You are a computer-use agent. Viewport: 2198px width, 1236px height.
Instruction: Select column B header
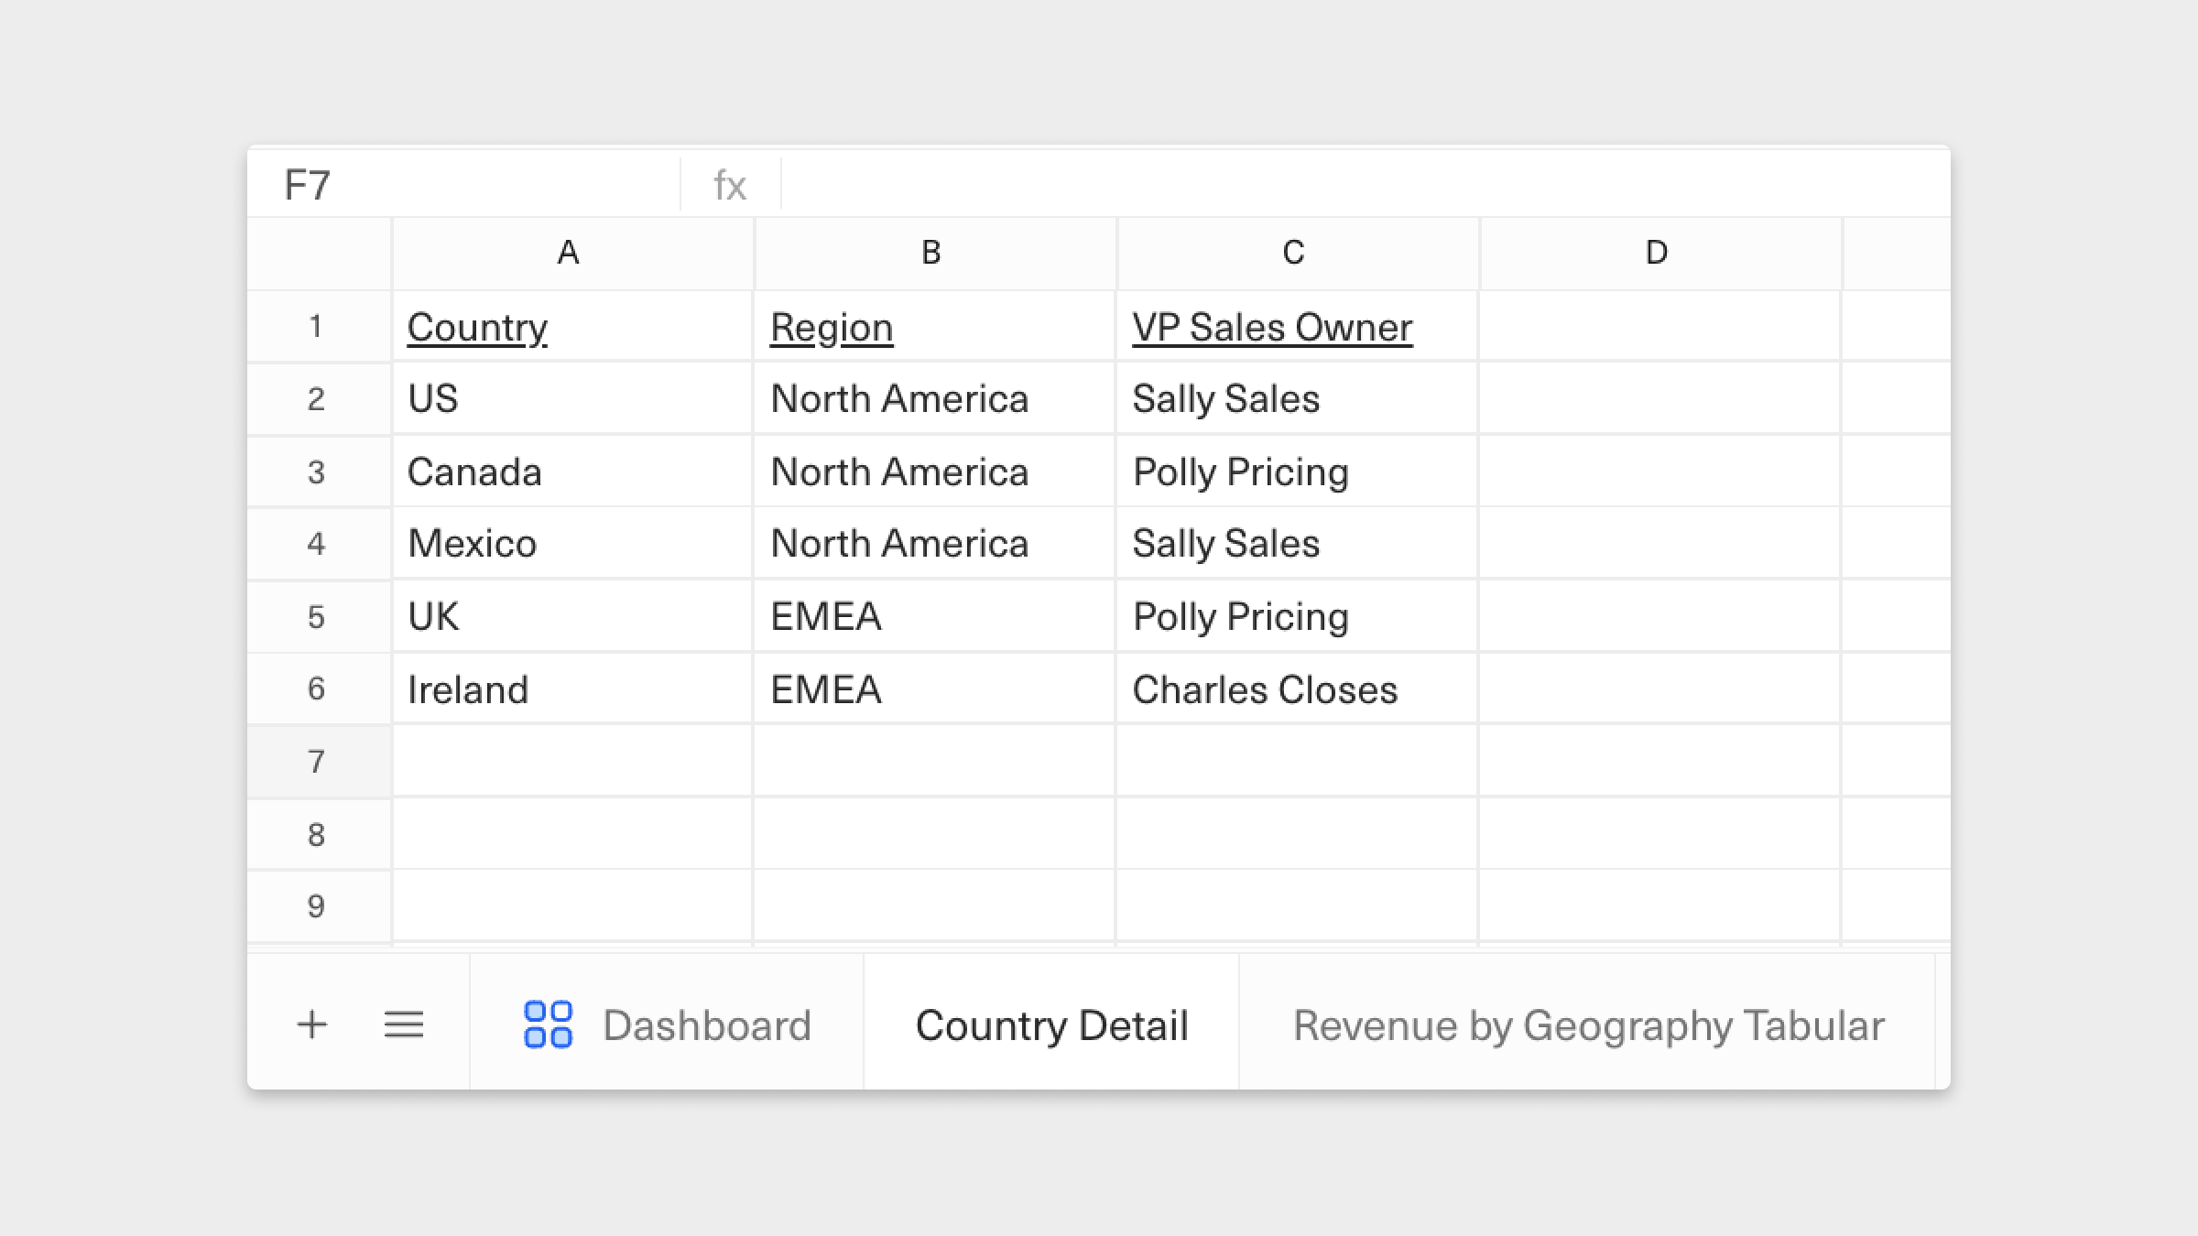[931, 253]
